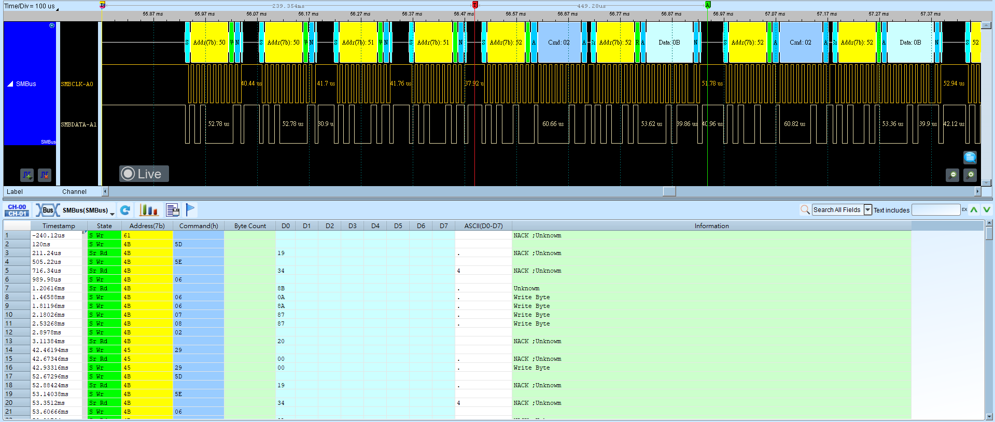Click the CH-00/CH-01 channel icon
The image size is (995, 422).
(x=17, y=210)
